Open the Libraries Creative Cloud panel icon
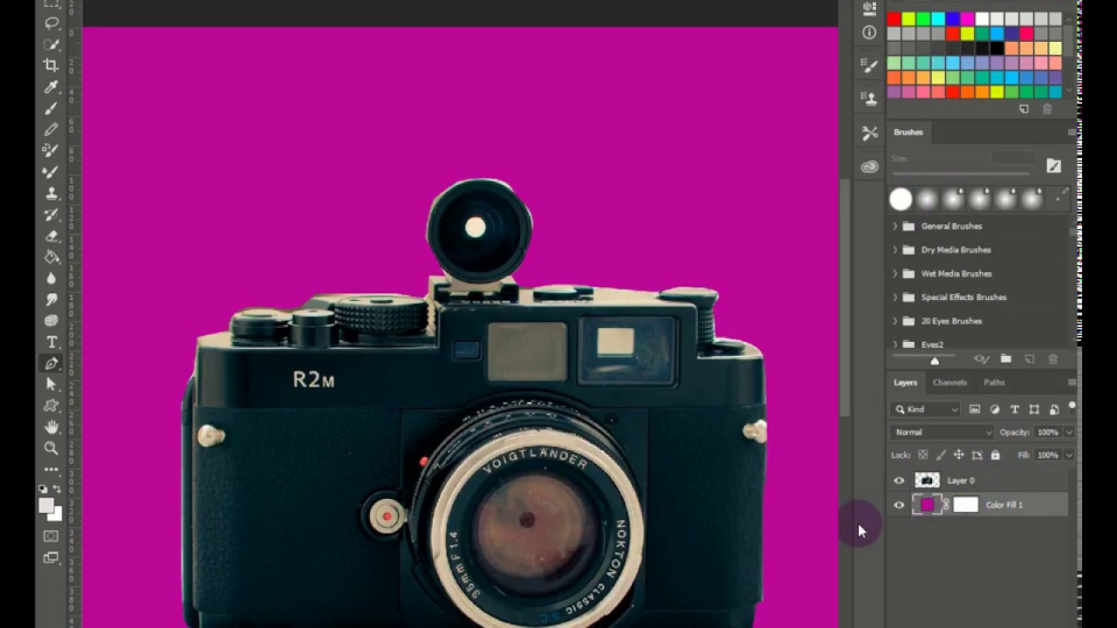The image size is (1117, 628). [x=869, y=167]
